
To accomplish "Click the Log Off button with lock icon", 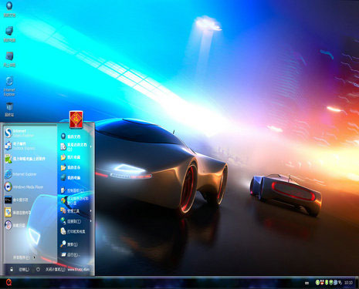I will [19, 269].
